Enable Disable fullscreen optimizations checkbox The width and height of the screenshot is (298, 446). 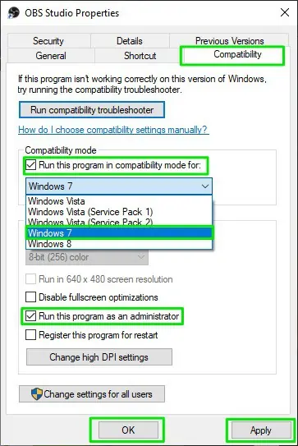click(30, 297)
